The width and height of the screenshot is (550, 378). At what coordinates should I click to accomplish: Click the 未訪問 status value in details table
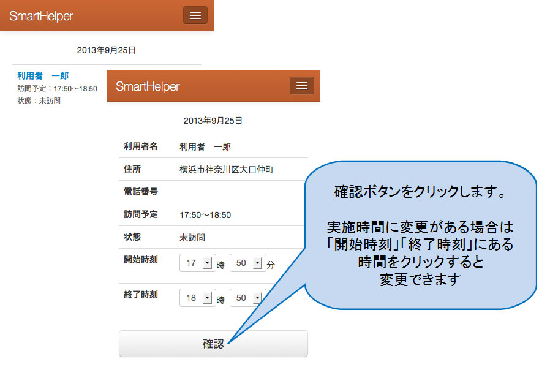coord(192,238)
